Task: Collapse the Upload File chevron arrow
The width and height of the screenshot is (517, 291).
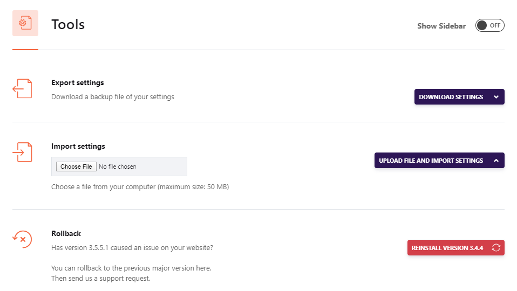Action: 496,161
